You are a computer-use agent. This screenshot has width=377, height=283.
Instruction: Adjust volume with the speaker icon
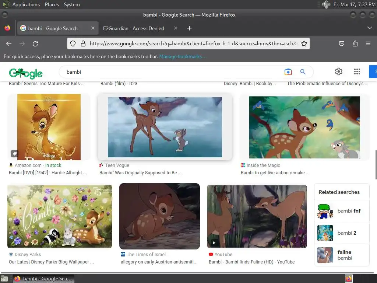click(326, 4)
